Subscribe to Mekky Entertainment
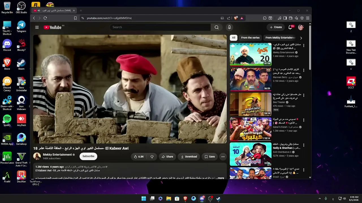Viewport: 362px width, 203px height. coord(89,156)
